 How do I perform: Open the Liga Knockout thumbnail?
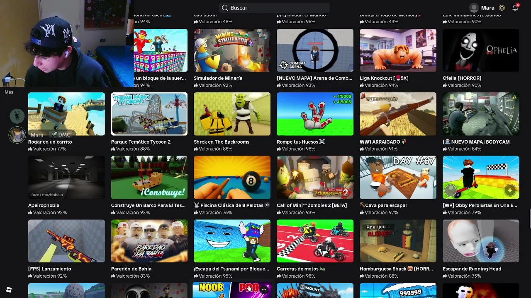[398, 50]
